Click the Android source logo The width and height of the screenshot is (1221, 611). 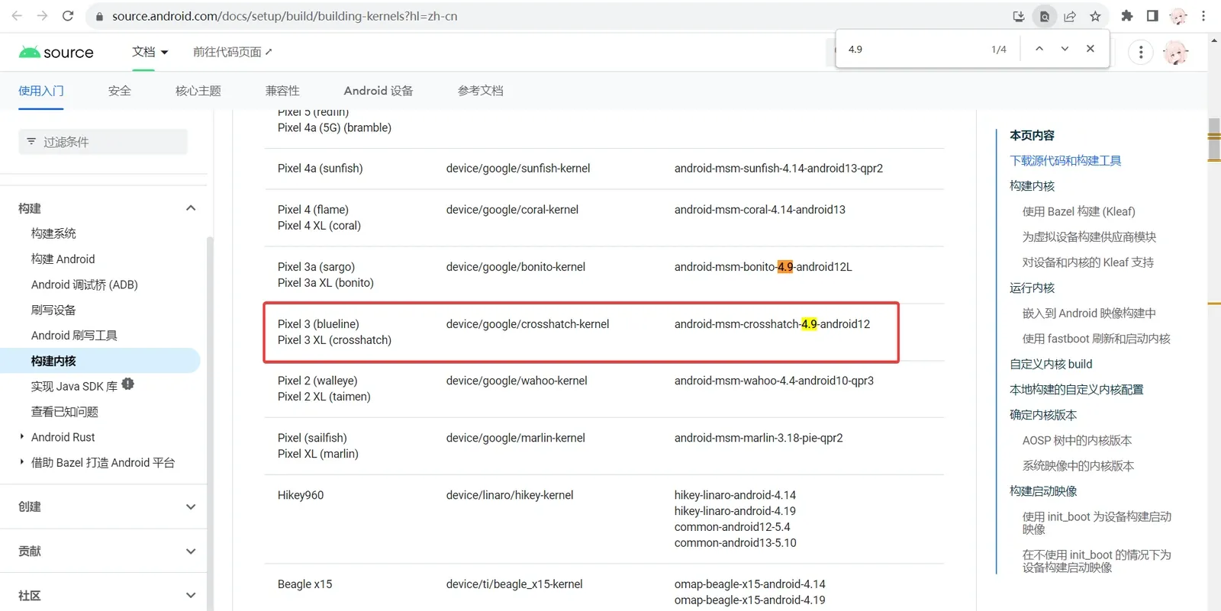56,52
